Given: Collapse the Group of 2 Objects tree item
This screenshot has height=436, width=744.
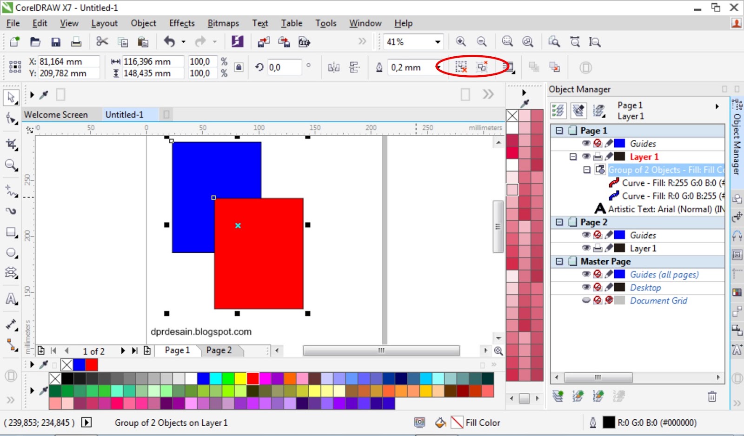Looking at the screenshot, I should pyautogui.click(x=586, y=170).
